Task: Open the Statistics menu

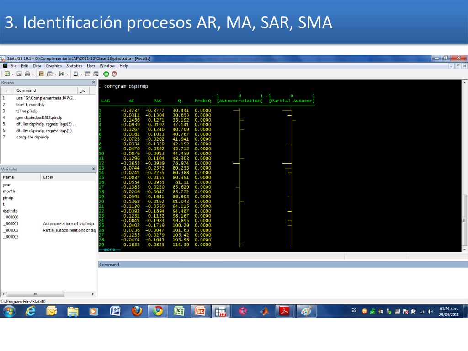Action: [x=74, y=66]
